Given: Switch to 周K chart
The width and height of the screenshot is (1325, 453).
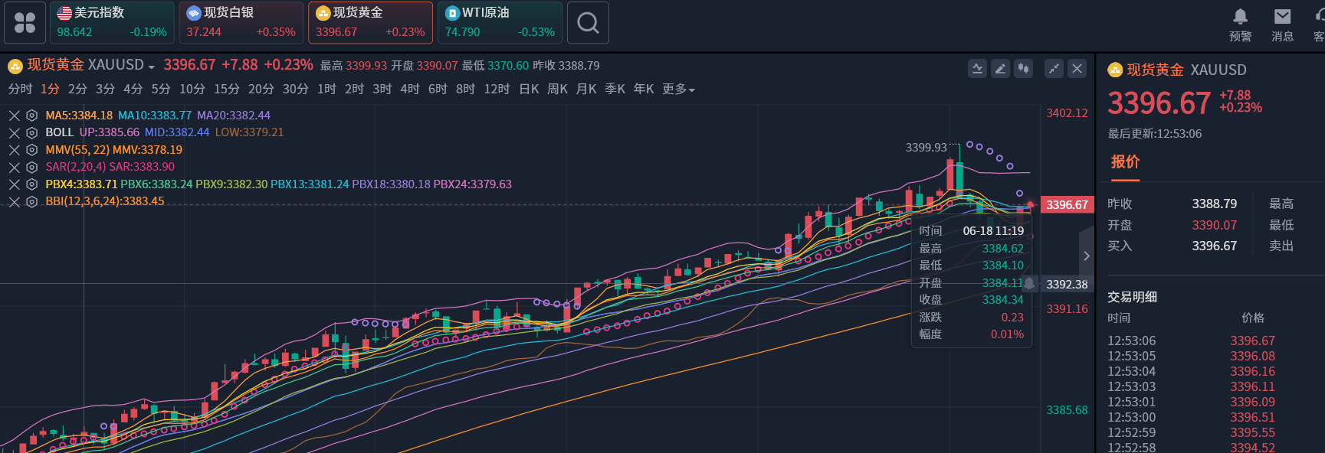Looking at the screenshot, I should click(x=557, y=90).
